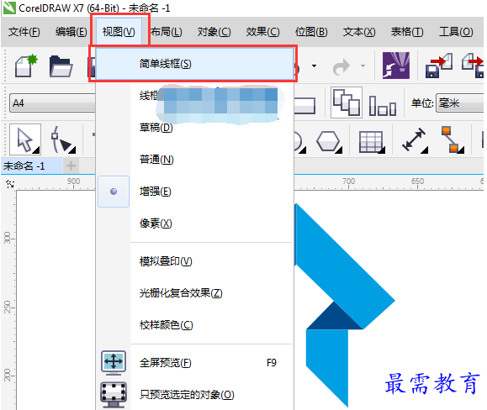Choose 简单线框(S) view mode

pos(195,64)
